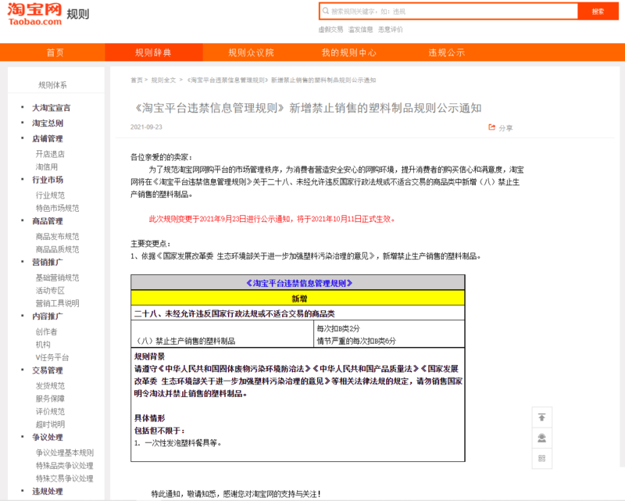Select the 内容推广 sidebar section
The height and width of the screenshot is (501, 625).
pyautogui.click(x=48, y=317)
